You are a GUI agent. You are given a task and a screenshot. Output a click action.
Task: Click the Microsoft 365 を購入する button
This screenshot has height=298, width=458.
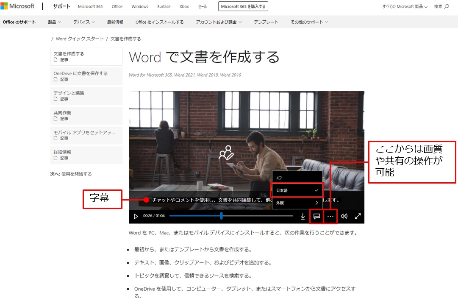click(243, 6)
